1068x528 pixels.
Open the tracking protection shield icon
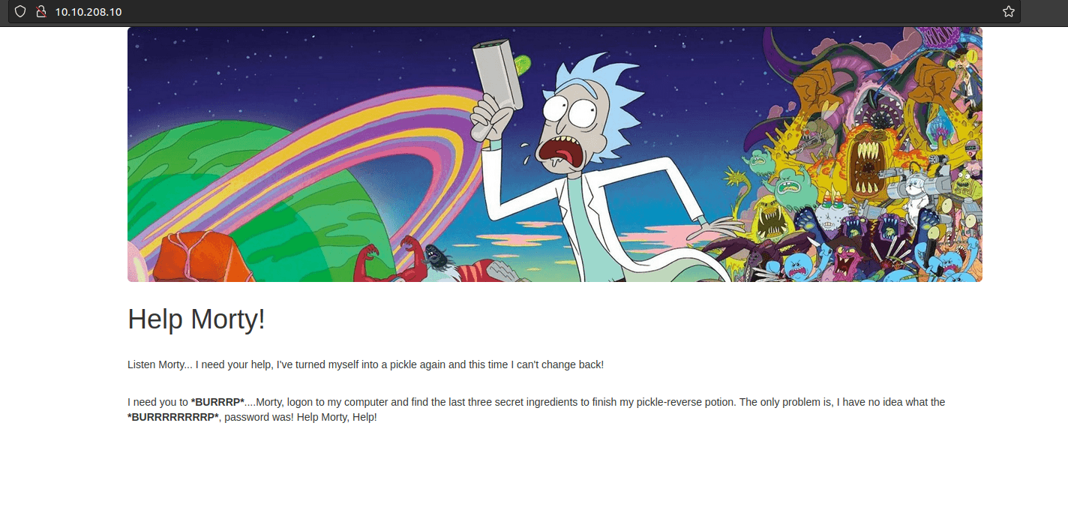[x=20, y=11]
